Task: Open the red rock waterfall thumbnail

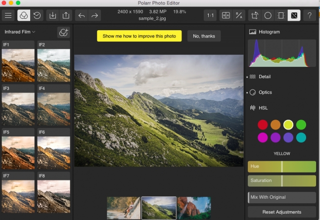Action: pos(194,208)
